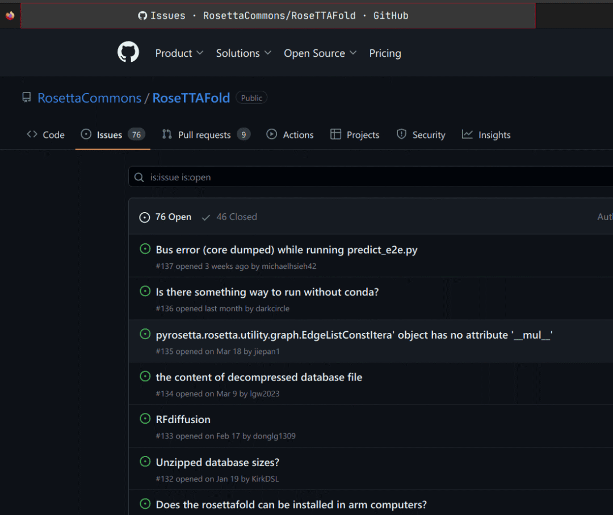Open the RFdiffusion issue
Viewport: 613px width, 515px height.
point(183,419)
